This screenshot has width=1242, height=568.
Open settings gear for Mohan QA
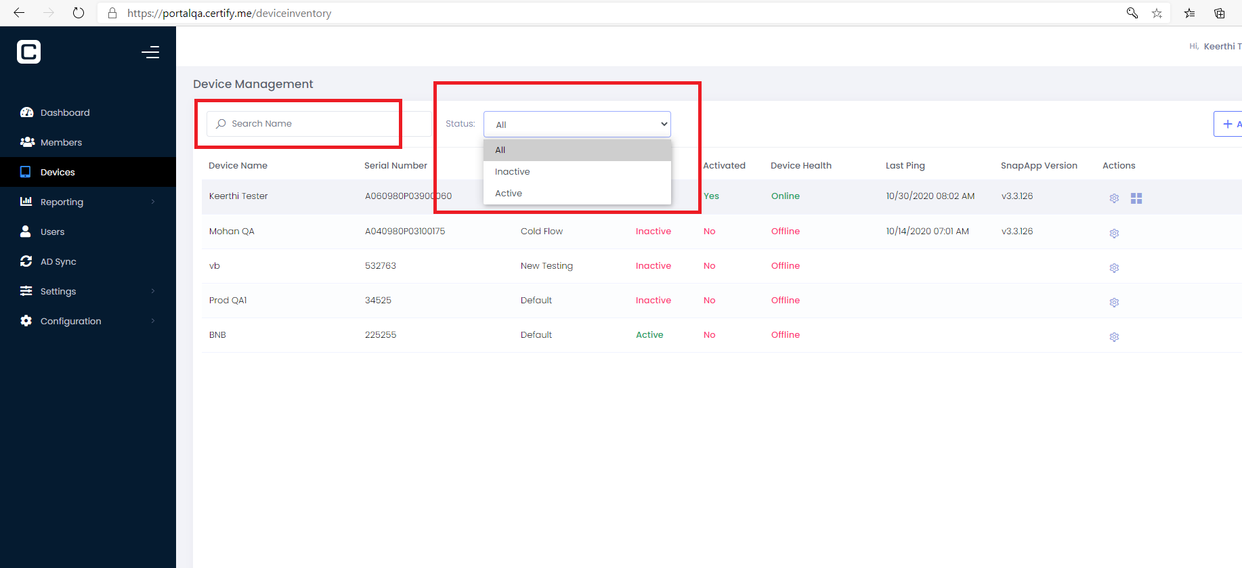point(1114,234)
